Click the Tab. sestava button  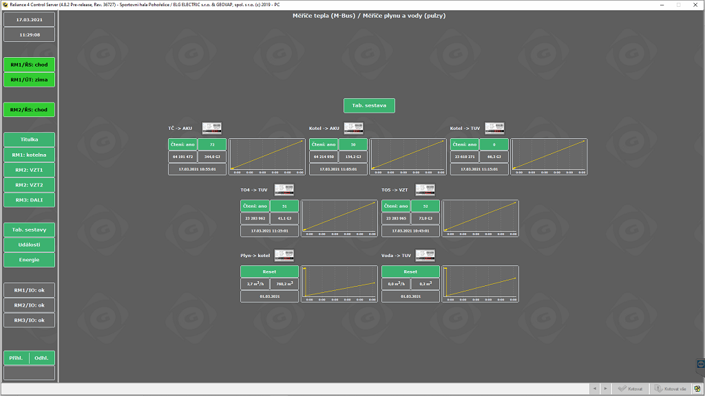(369, 106)
